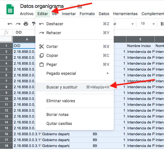The height and width of the screenshot is (149, 164).
Task: Open the Insertar menu
Action: click(x=69, y=14)
